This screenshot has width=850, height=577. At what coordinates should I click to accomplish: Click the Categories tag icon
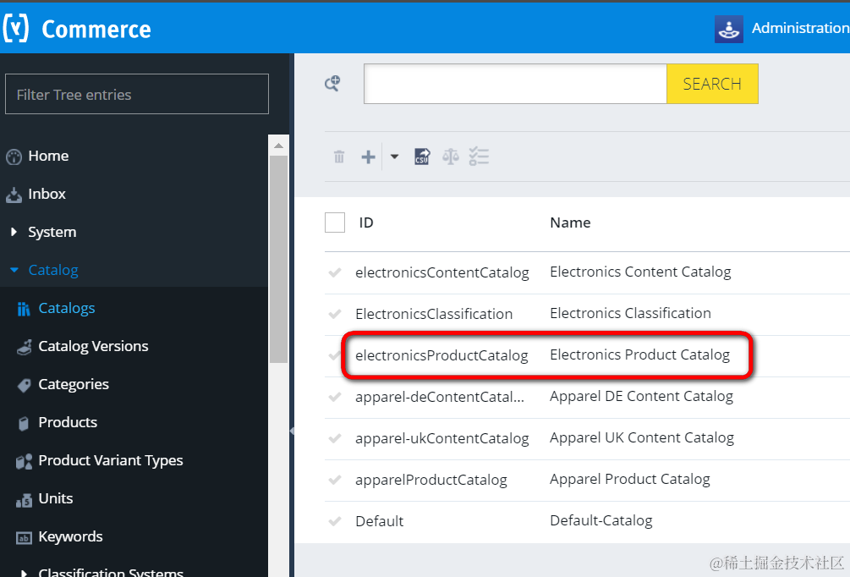[x=24, y=385]
